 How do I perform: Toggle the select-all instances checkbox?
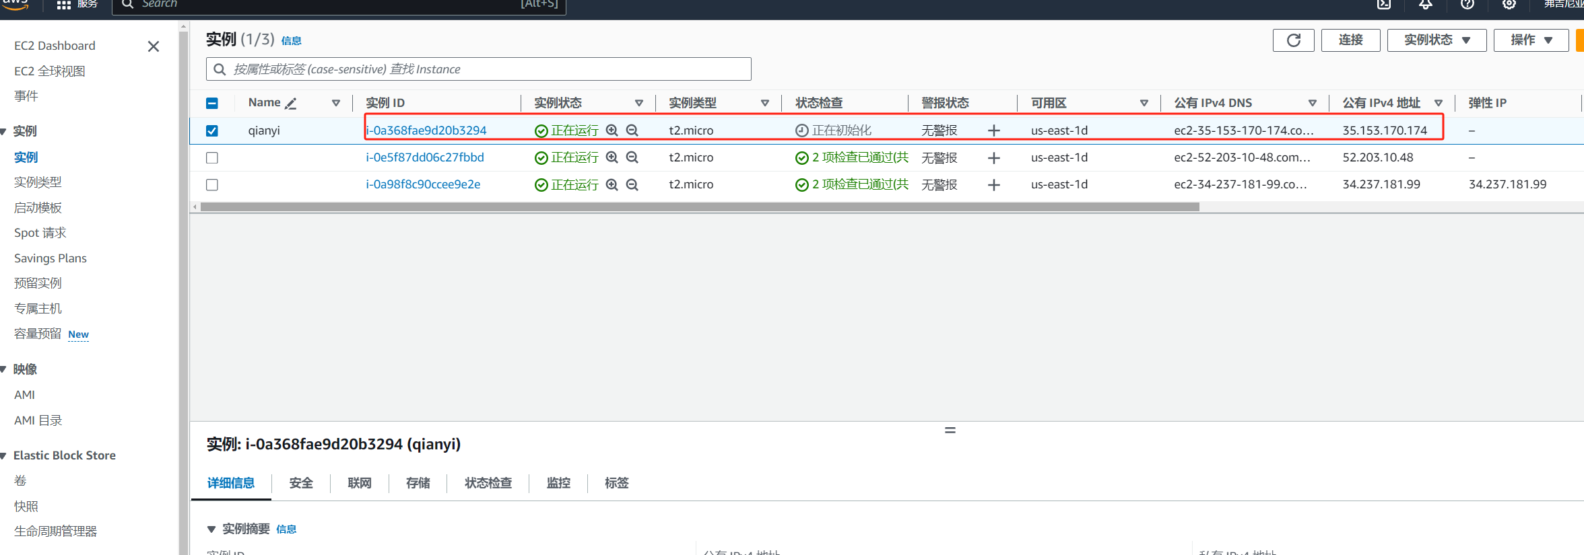212,103
